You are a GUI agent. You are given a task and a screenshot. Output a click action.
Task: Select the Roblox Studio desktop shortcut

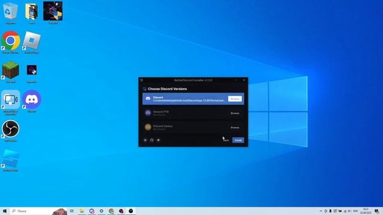[x=11, y=160]
